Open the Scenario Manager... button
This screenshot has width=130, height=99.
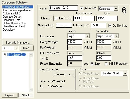18,43
